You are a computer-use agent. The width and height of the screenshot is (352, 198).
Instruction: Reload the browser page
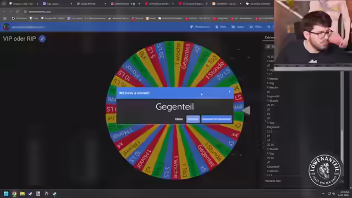coord(17,12)
